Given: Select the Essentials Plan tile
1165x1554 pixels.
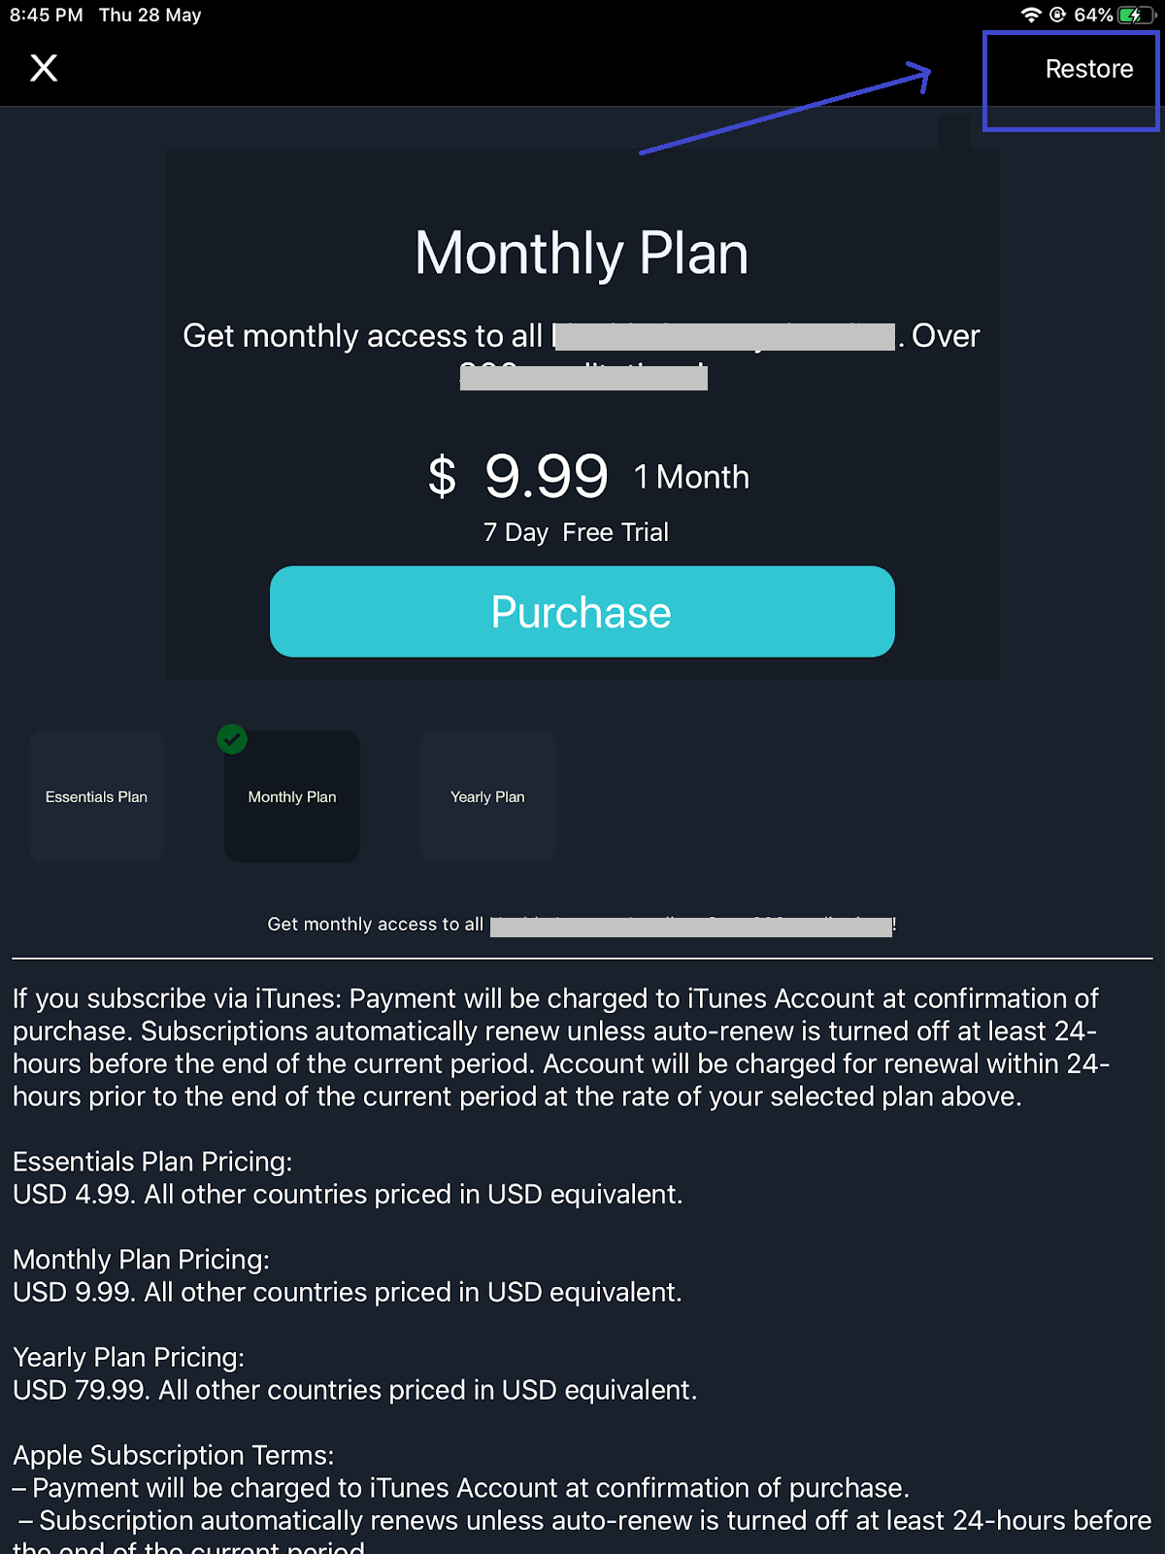Looking at the screenshot, I should (x=96, y=796).
